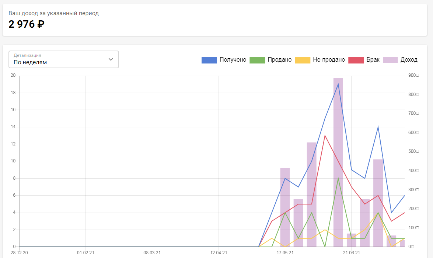Click the tallest purple income bar
The width and height of the screenshot is (433, 258).
tap(338, 162)
